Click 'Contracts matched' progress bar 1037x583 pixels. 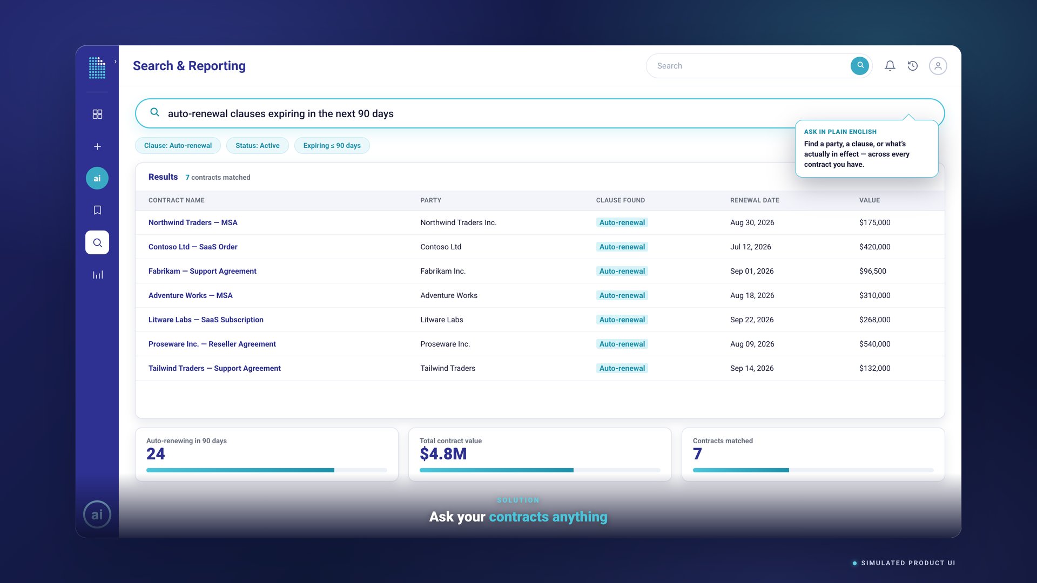(x=813, y=470)
